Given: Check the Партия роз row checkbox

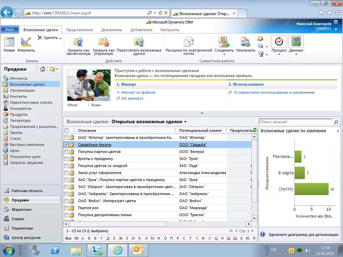Looking at the screenshot, I should (x=66, y=208).
